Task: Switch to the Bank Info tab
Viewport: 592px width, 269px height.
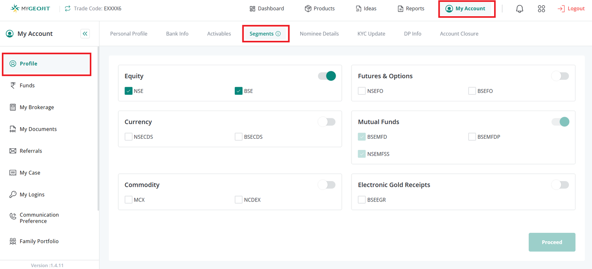Action: coord(177,34)
